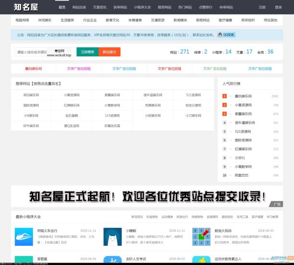Go to 首页 in top navigation
The height and width of the screenshot is (265, 294).
click(62, 7)
